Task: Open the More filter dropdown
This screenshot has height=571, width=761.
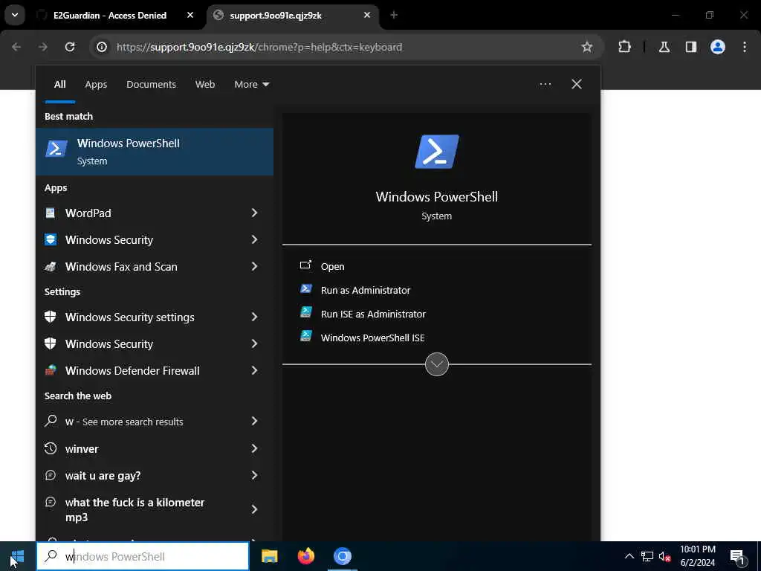Action: tap(251, 85)
